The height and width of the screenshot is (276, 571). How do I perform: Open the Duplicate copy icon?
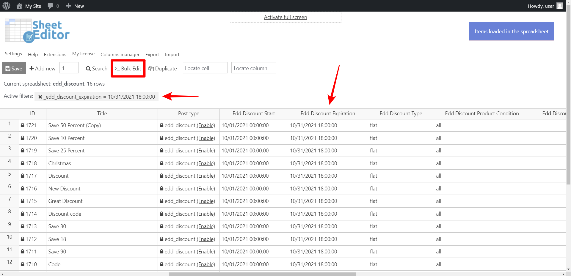[x=151, y=68]
